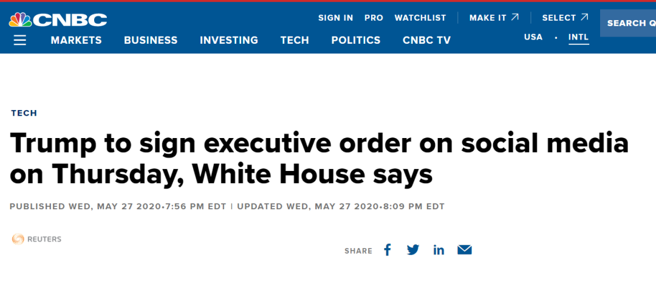Open the Tech nav item
This screenshot has height=281, width=656.
coord(295,40)
